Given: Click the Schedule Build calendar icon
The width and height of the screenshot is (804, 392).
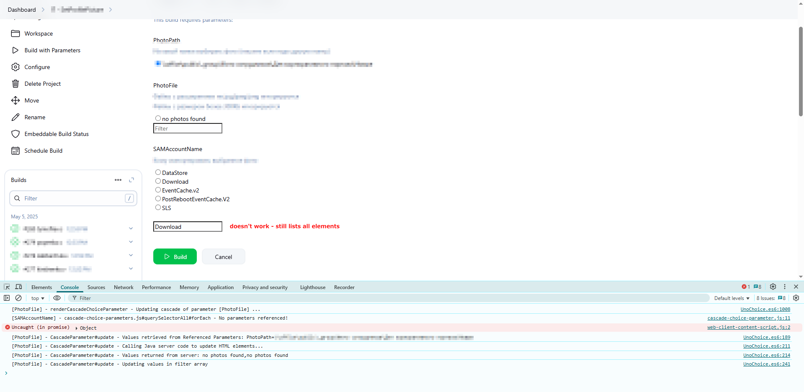Looking at the screenshot, I should pos(15,151).
